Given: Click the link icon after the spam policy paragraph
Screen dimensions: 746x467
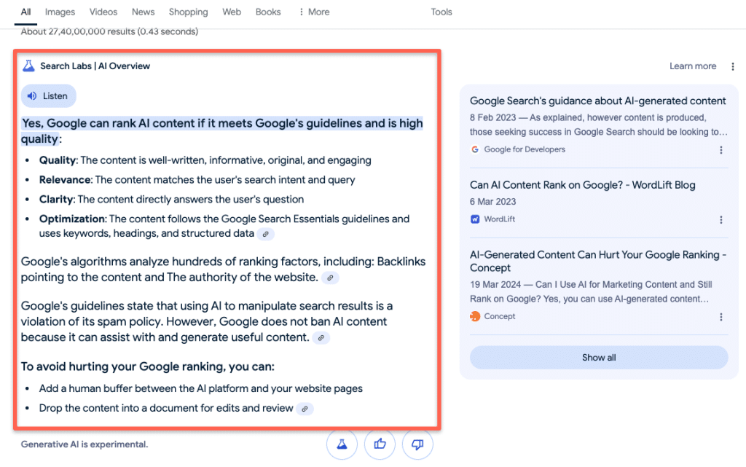Looking at the screenshot, I should click(x=321, y=337).
